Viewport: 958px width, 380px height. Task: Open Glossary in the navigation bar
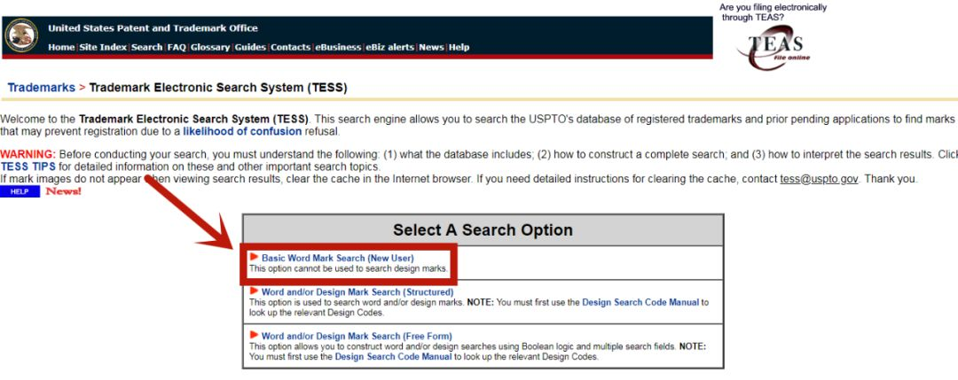pyautogui.click(x=210, y=48)
